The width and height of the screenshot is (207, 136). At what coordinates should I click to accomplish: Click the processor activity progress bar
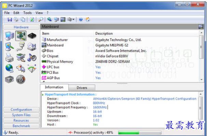pyautogui.click(x=140, y=133)
